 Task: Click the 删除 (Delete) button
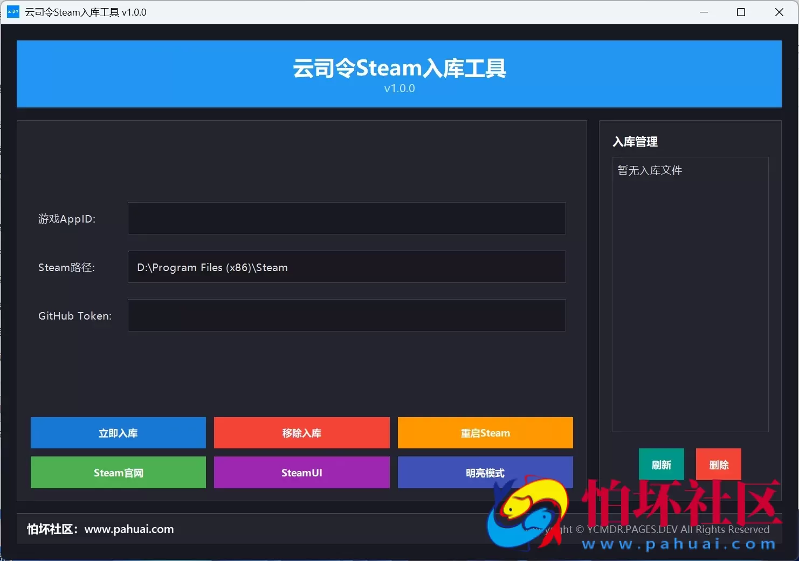point(718,464)
